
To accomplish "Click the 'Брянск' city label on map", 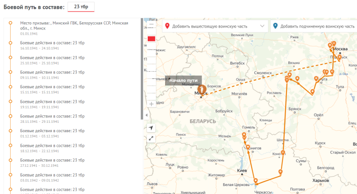I will click(295, 109).
